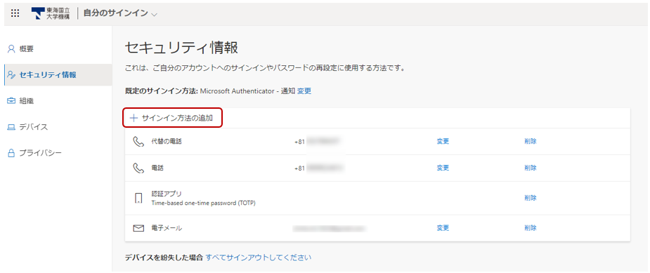Select セキュリティ情報 in the sidebar
The image size is (650, 273).
58,75
